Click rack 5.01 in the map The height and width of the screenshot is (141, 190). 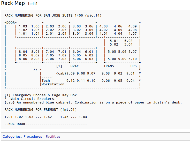point(114,41)
